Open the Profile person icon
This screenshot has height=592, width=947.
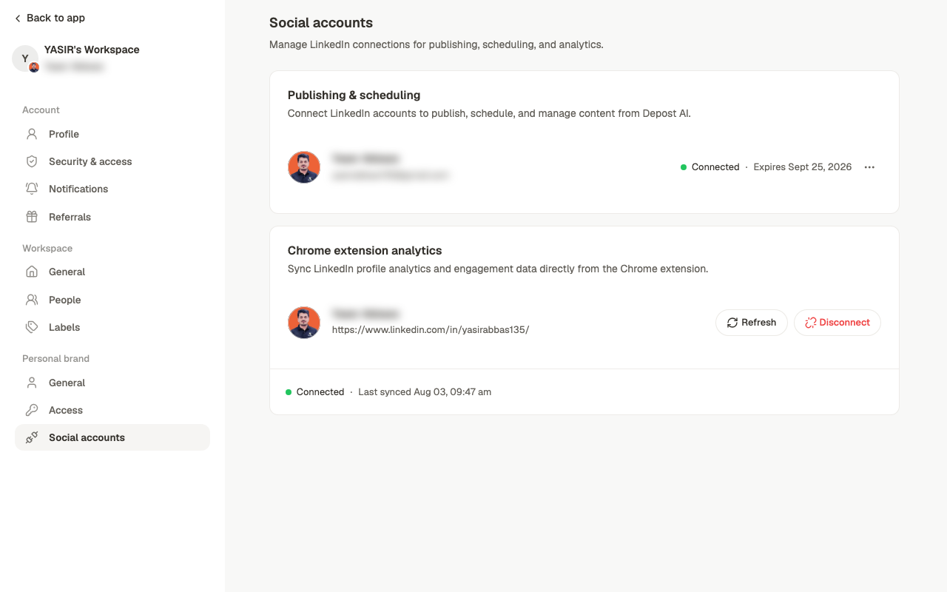(x=32, y=134)
